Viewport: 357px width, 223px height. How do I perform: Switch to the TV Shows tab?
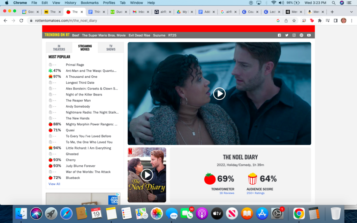pyautogui.click(x=111, y=47)
